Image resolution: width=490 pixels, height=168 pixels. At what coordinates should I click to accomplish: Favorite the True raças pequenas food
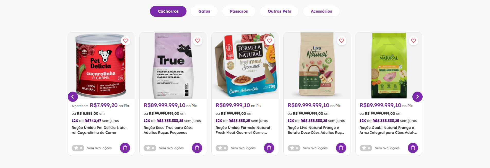[x=198, y=41]
